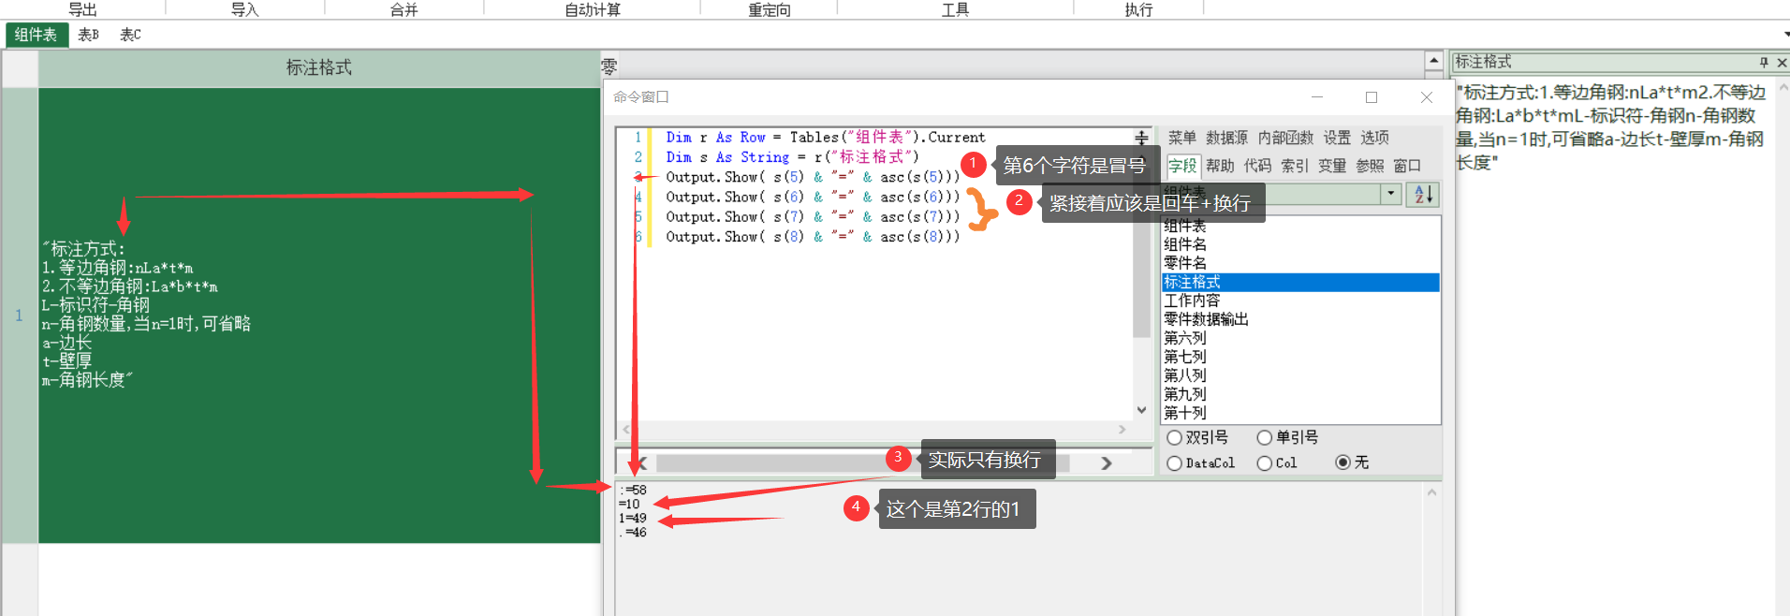Close the 标注格式 side panel
Viewport: 1790px width, 616px height.
click(1782, 63)
